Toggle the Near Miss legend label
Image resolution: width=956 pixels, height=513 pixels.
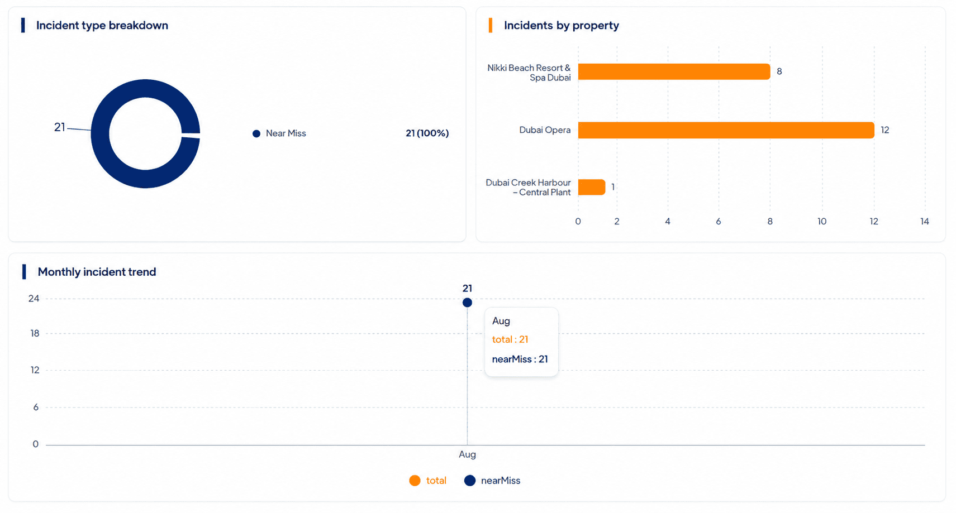point(286,133)
